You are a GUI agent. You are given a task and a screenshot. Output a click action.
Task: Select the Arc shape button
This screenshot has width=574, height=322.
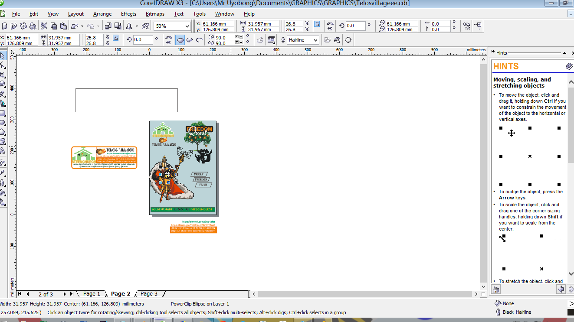tap(199, 40)
